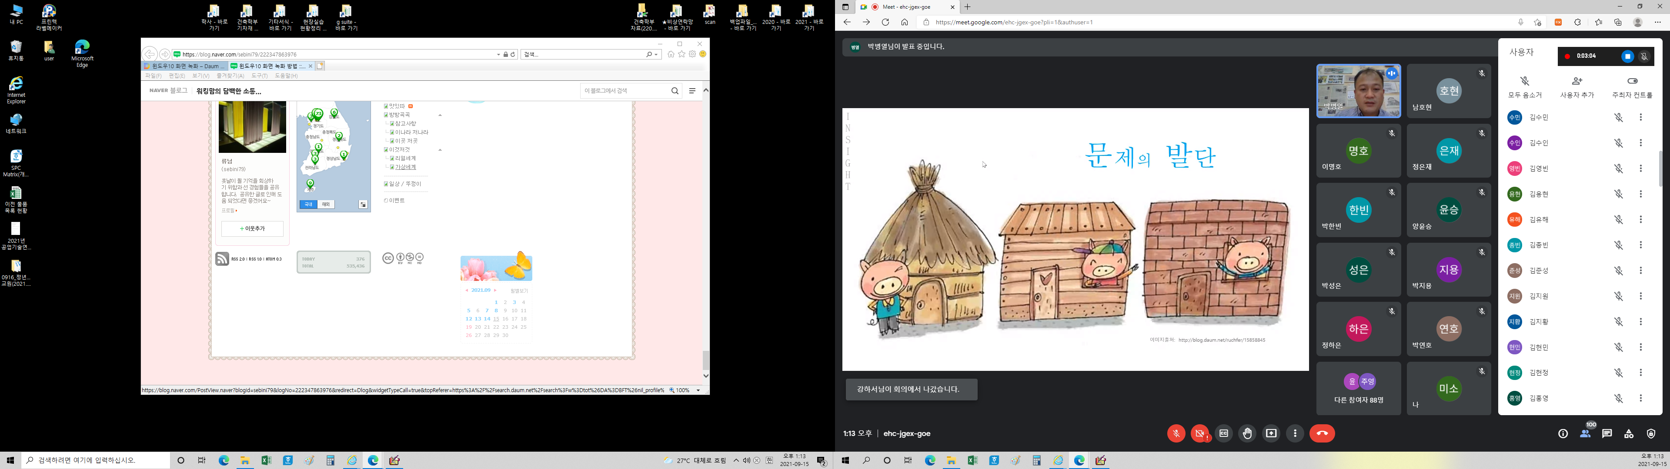1670x469 pixels.
Task: Collapse the 방방곡곡 category arrow
Action: pyautogui.click(x=440, y=116)
